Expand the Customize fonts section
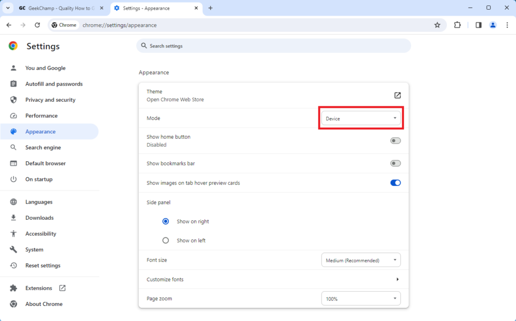 (x=397, y=279)
